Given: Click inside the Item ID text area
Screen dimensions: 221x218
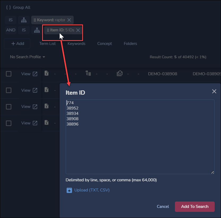Looking at the screenshot, I should click(x=140, y=146).
